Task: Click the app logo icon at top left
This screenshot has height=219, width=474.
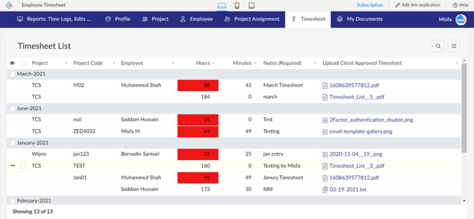Action: click(x=8, y=6)
